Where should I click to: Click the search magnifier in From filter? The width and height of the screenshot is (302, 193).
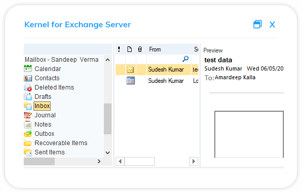[185, 59]
